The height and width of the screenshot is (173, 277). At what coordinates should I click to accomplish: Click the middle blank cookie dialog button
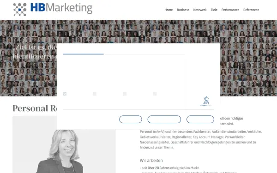click(x=164, y=119)
